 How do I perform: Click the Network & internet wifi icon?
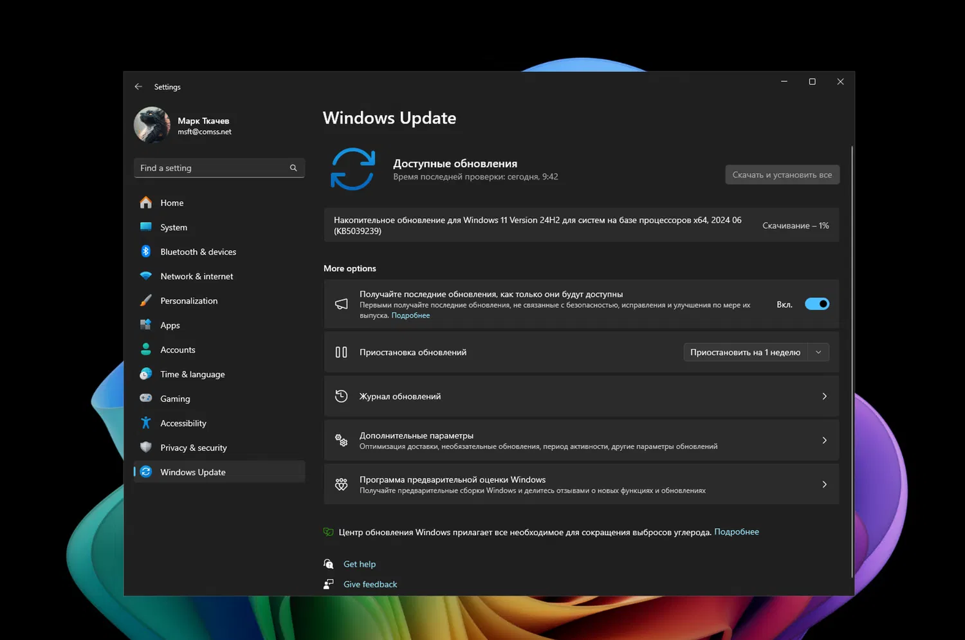point(146,276)
